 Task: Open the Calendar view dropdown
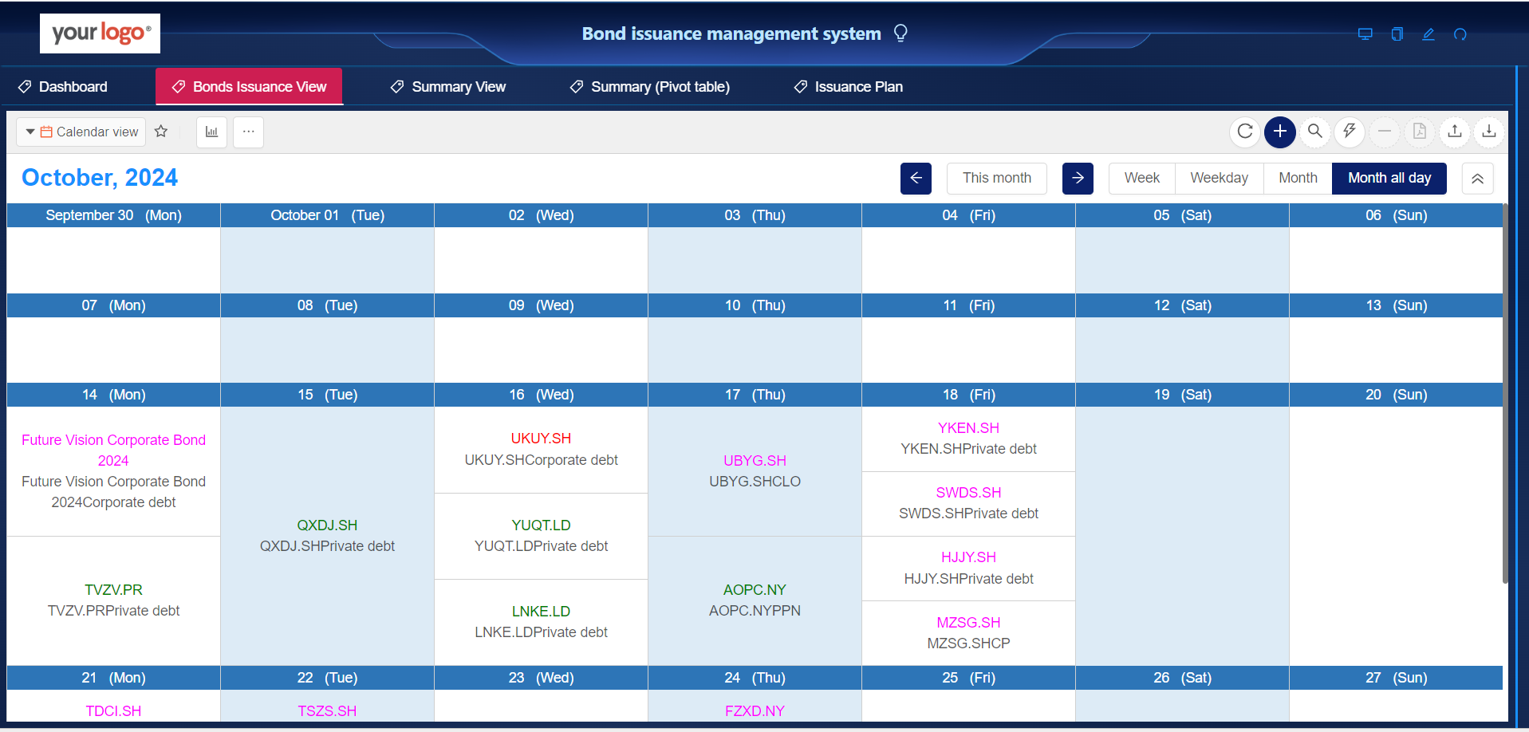coord(81,132)
